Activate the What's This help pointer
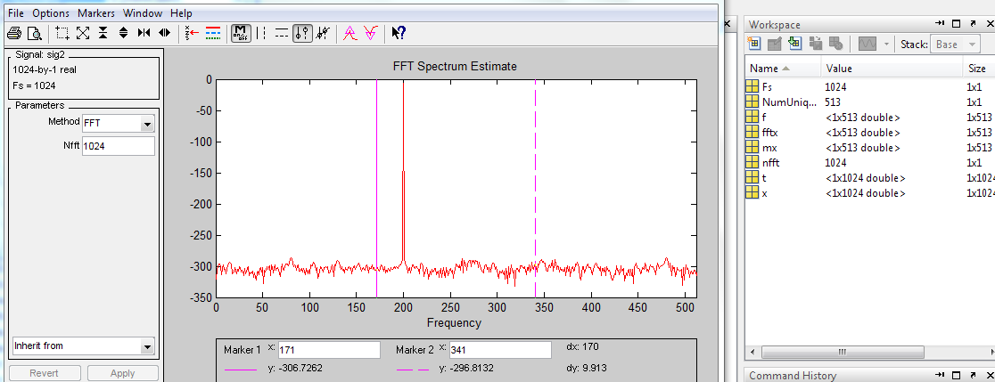This screenshot has width=995, height=382. coord(399,33)
